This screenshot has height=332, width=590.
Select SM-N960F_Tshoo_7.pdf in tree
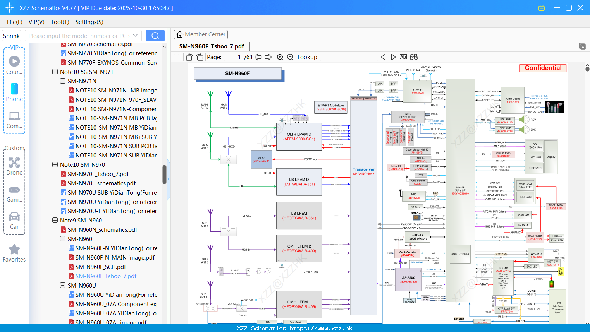pyautogui.click(x=106, y=276)
